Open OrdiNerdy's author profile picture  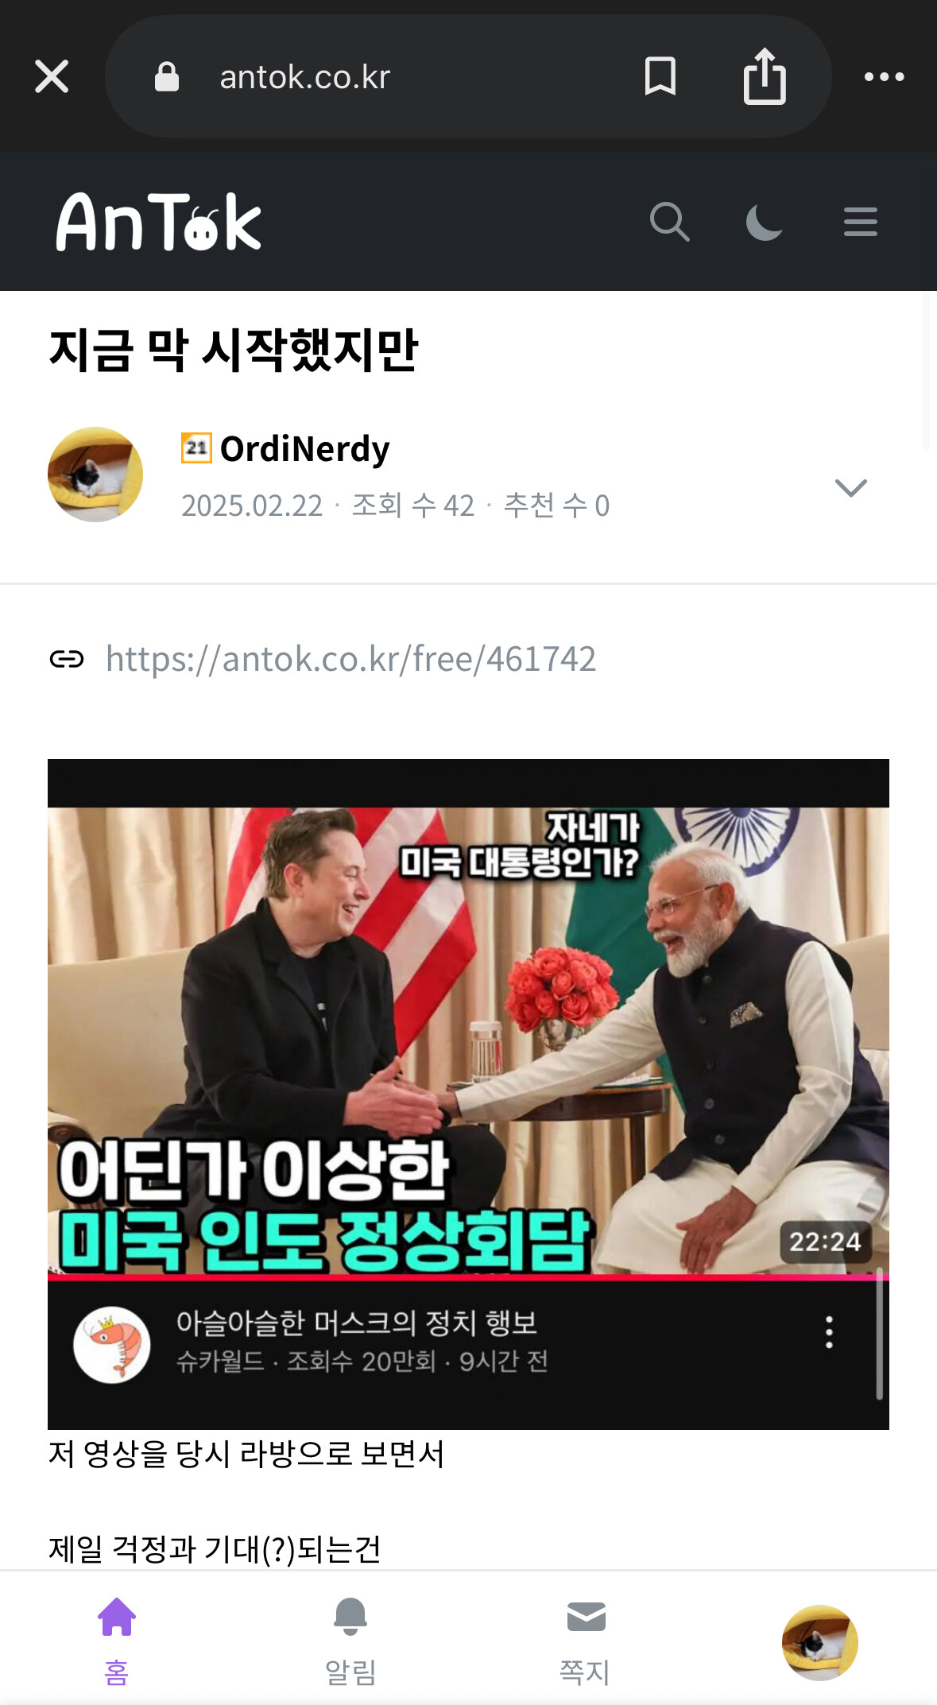[x=95, y=475]
